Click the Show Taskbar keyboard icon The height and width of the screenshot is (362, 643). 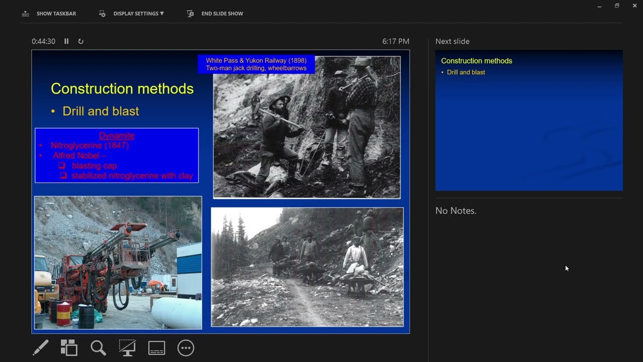point(25,14)
